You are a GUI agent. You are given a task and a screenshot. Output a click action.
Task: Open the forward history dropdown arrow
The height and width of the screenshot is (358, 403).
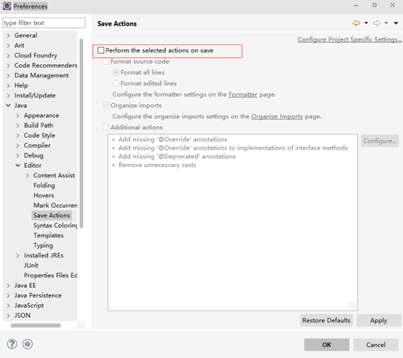click(386, 23)
